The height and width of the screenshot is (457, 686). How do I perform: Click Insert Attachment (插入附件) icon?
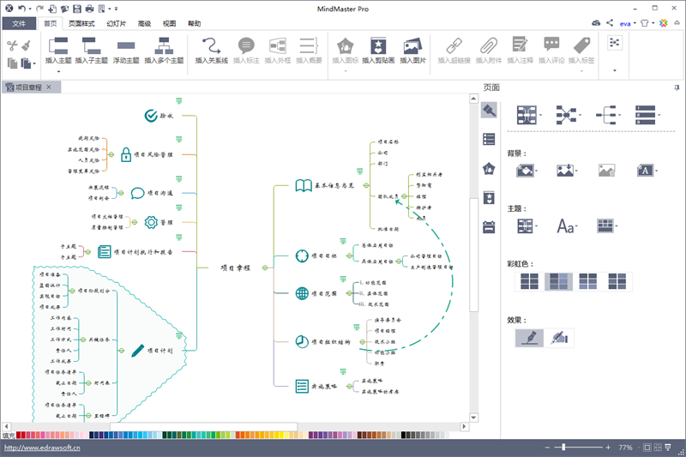489,45
